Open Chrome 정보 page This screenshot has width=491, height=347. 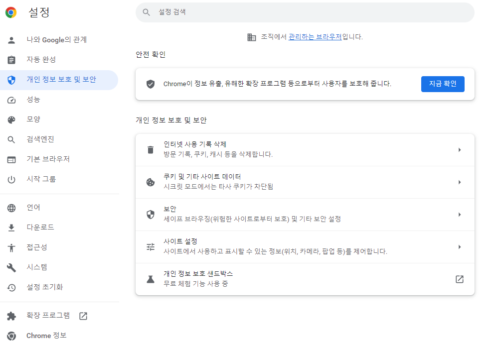tap(59, 336)
